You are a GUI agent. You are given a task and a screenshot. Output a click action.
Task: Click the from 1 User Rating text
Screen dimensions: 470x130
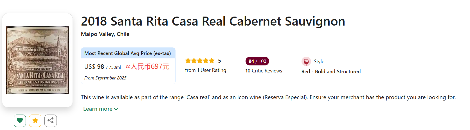(x=206, y=70)
